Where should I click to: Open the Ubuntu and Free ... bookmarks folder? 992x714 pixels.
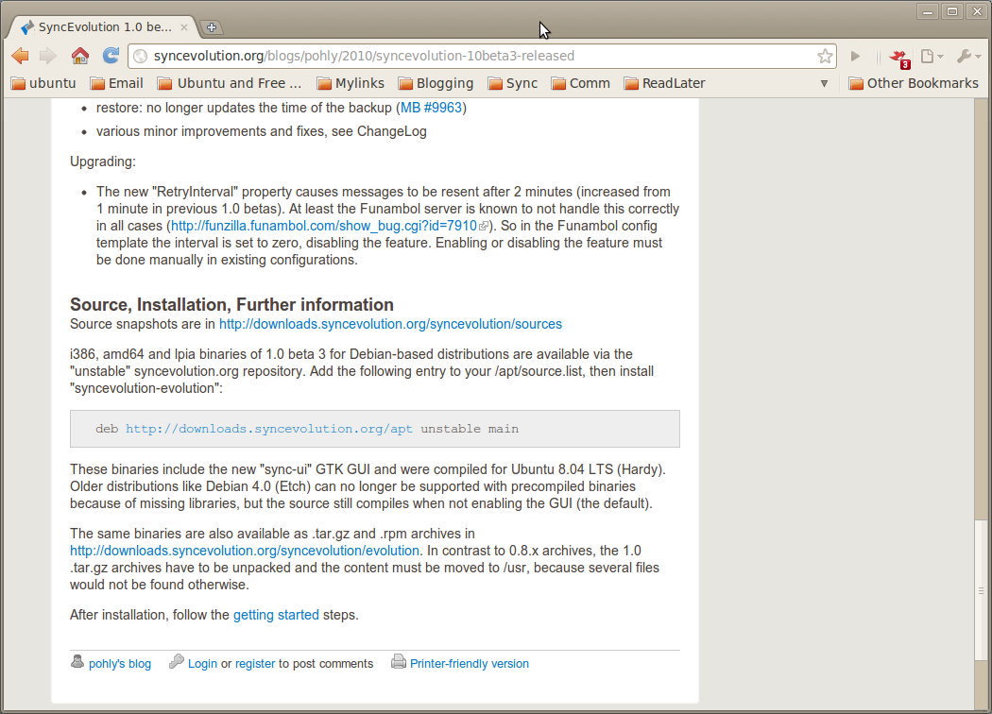click(x=230, y=83)
